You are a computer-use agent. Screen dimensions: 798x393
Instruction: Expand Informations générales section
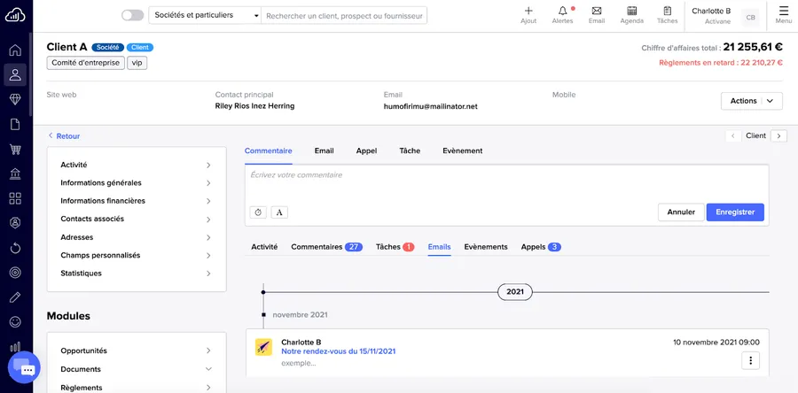click(x=137, y=183)
